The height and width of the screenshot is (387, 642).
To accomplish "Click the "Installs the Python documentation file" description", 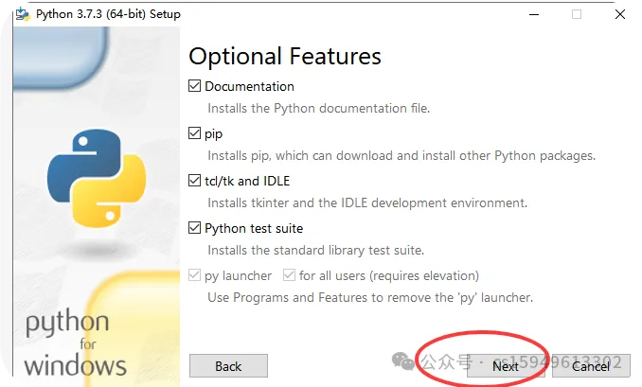I will [x=318, y=109].
